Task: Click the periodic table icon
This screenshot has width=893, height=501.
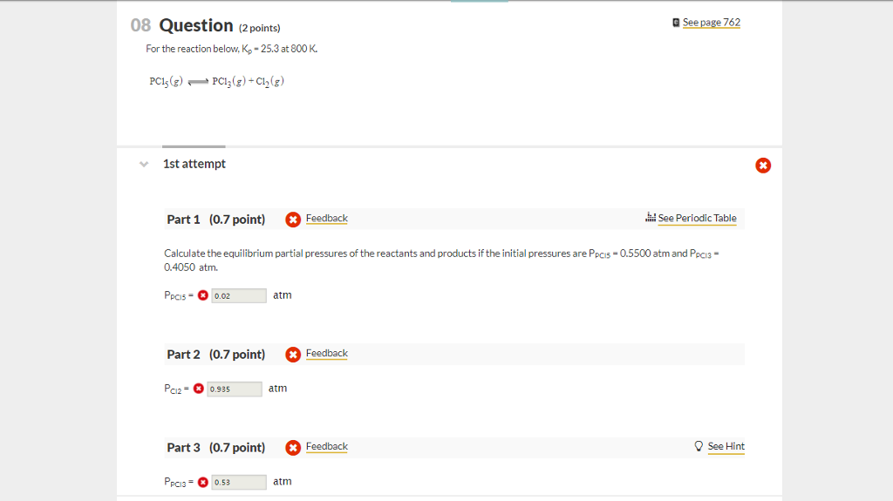Action: point(651,217)
